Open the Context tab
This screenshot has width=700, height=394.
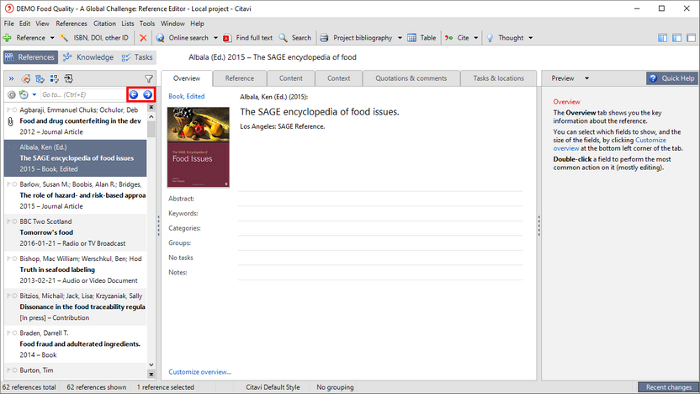click(x=338, y=78)
